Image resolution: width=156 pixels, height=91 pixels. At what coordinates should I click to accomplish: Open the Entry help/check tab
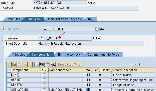(69, 55)
